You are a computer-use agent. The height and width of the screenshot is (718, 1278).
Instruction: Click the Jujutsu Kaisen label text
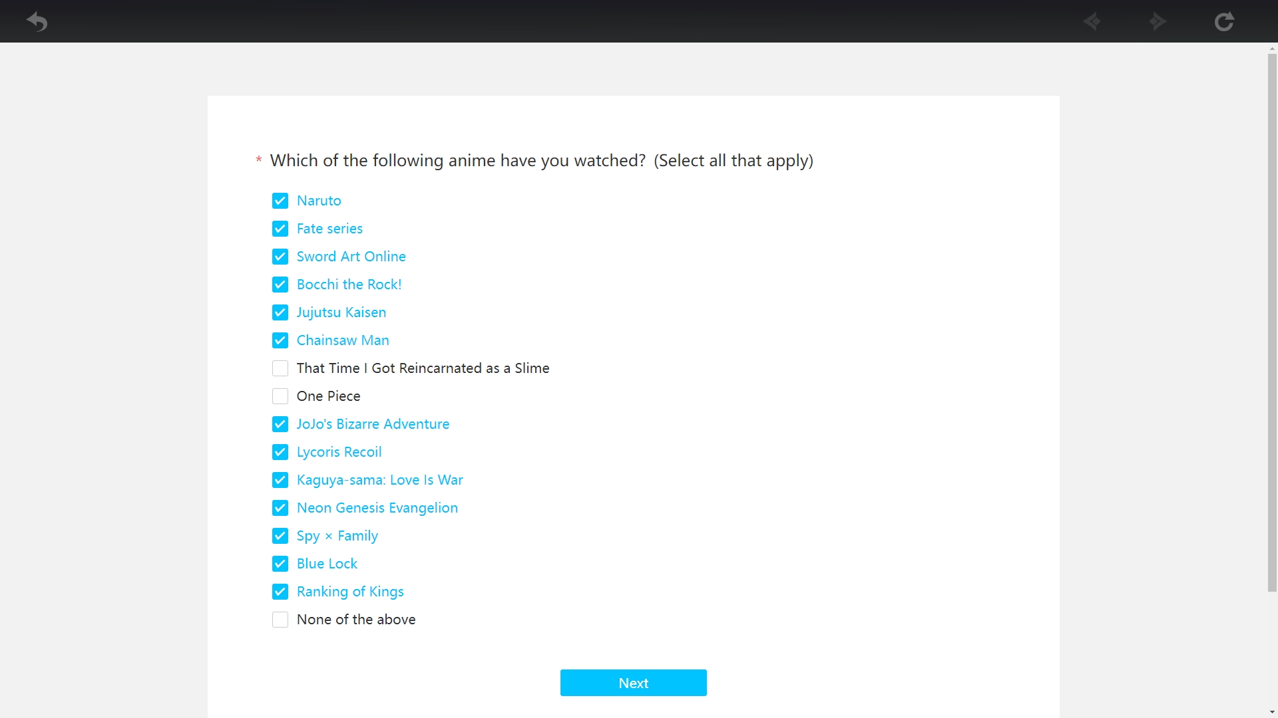pyautogui.click(x=341, y=312)
